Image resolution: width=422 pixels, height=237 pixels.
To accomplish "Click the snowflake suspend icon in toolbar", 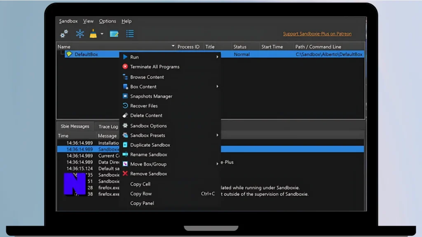I will click(80, 34).
